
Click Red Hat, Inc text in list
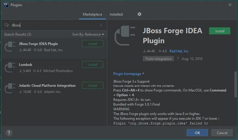[x=53, y=50]
